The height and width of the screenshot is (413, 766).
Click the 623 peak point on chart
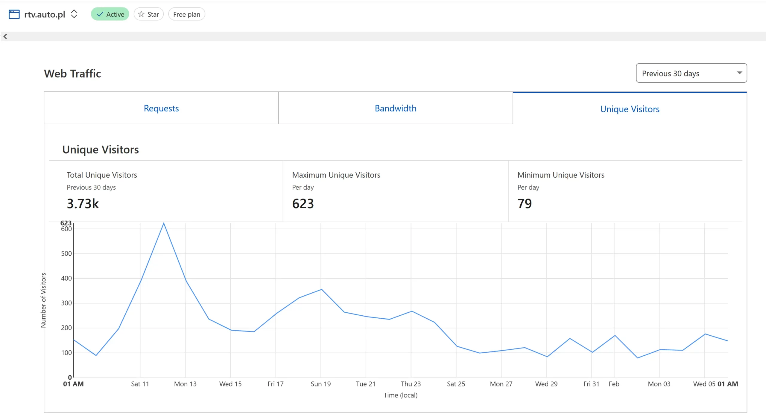tap(163, 223)
